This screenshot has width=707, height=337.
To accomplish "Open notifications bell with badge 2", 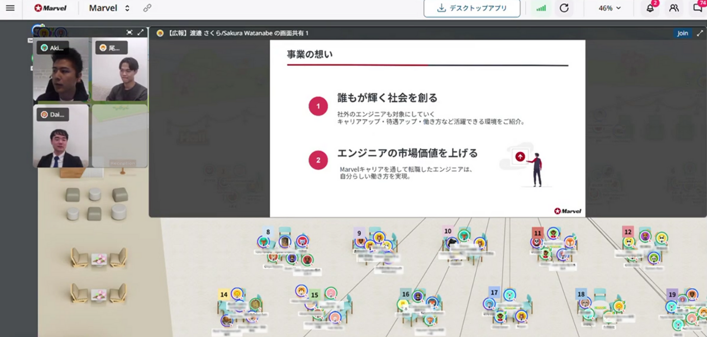I will coord(651,7).
